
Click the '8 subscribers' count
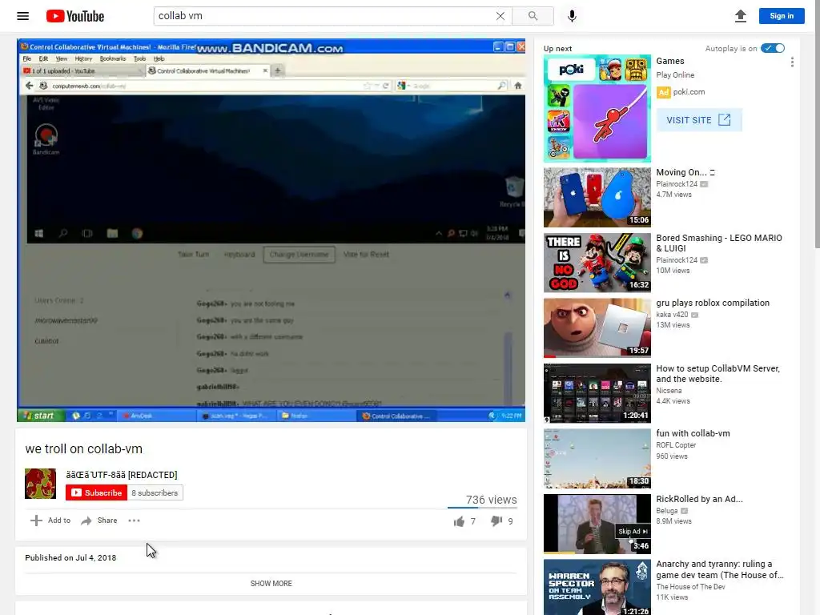pos(155,492)
